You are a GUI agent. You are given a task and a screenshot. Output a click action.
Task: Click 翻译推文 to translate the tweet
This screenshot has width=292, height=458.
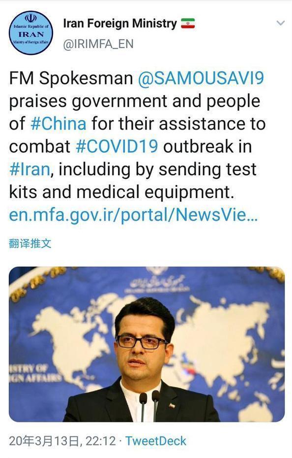[x=30, y=243]
